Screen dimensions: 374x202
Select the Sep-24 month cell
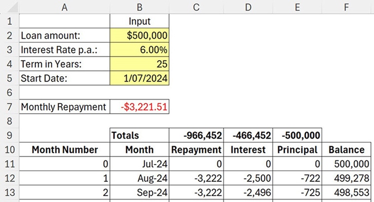[x=140, y=192]
